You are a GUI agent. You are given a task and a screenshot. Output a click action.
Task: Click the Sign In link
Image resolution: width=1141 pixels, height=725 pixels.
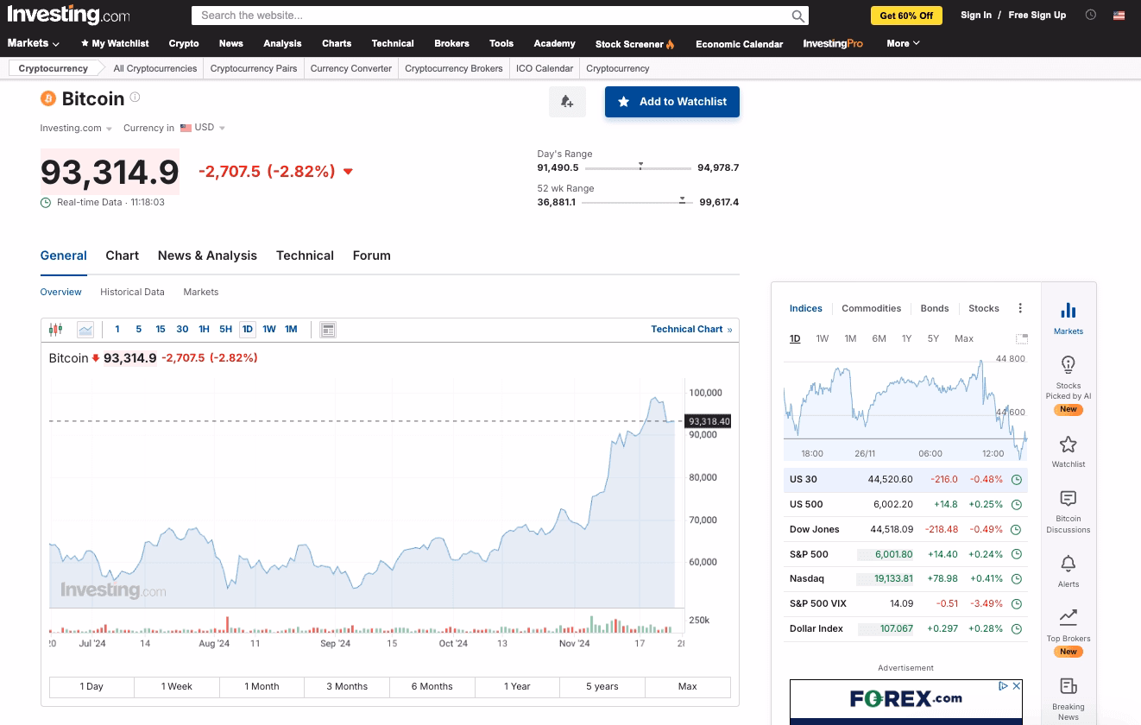pyautogui.click(x=976, y=15)
